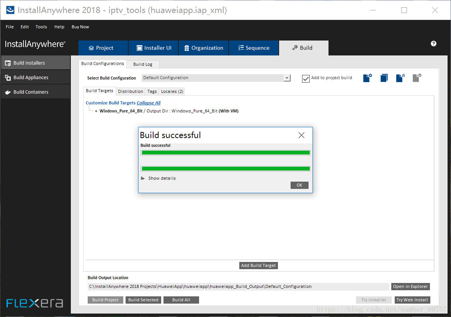The width and height of the screenshot is (451, 317).
Task: Open the Build Log tab
Action: click(143, 64)
